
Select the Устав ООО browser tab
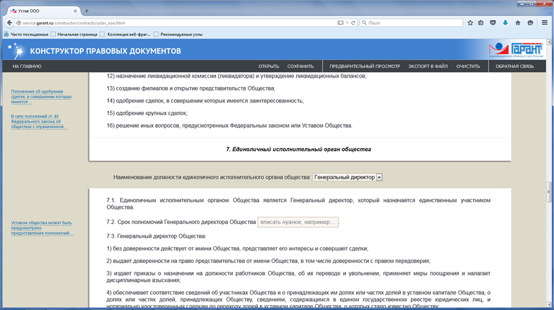(43, 11)
